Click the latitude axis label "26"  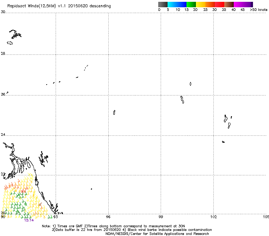click(3, 94)
